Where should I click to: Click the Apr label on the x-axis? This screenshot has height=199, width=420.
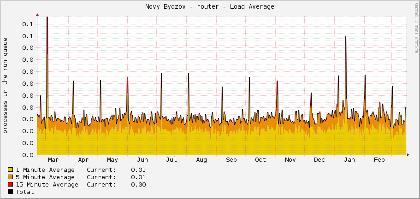83,160
